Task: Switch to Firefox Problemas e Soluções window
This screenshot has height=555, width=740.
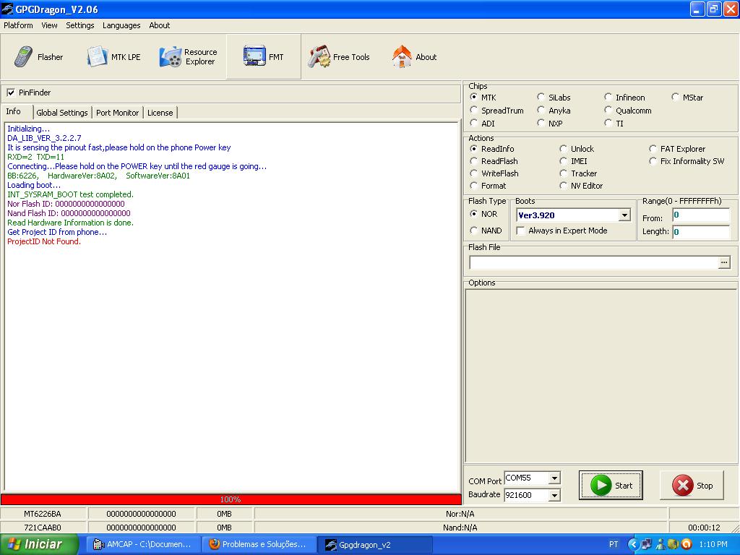Action: (x=258, y=544)
